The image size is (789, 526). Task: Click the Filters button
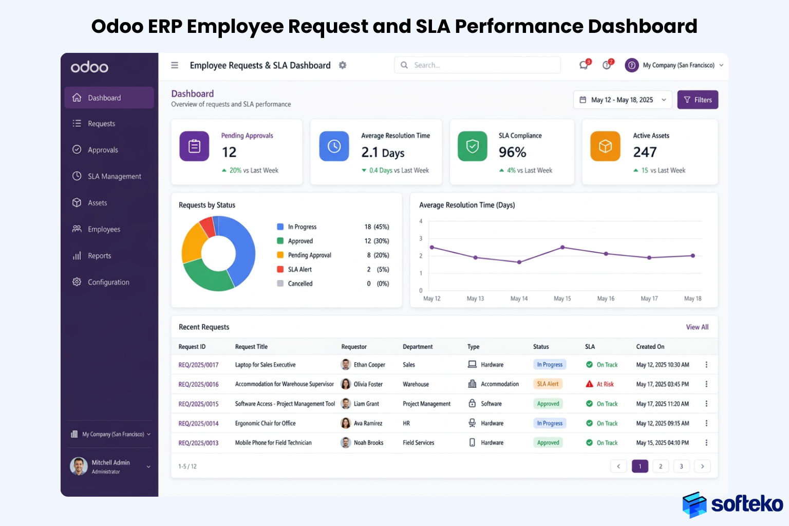click(698, 100)
